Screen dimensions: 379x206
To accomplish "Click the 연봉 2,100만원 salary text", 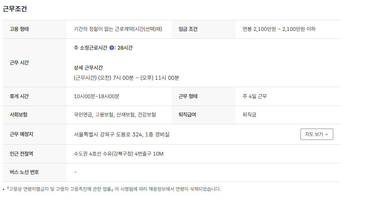I will (279, 29).
